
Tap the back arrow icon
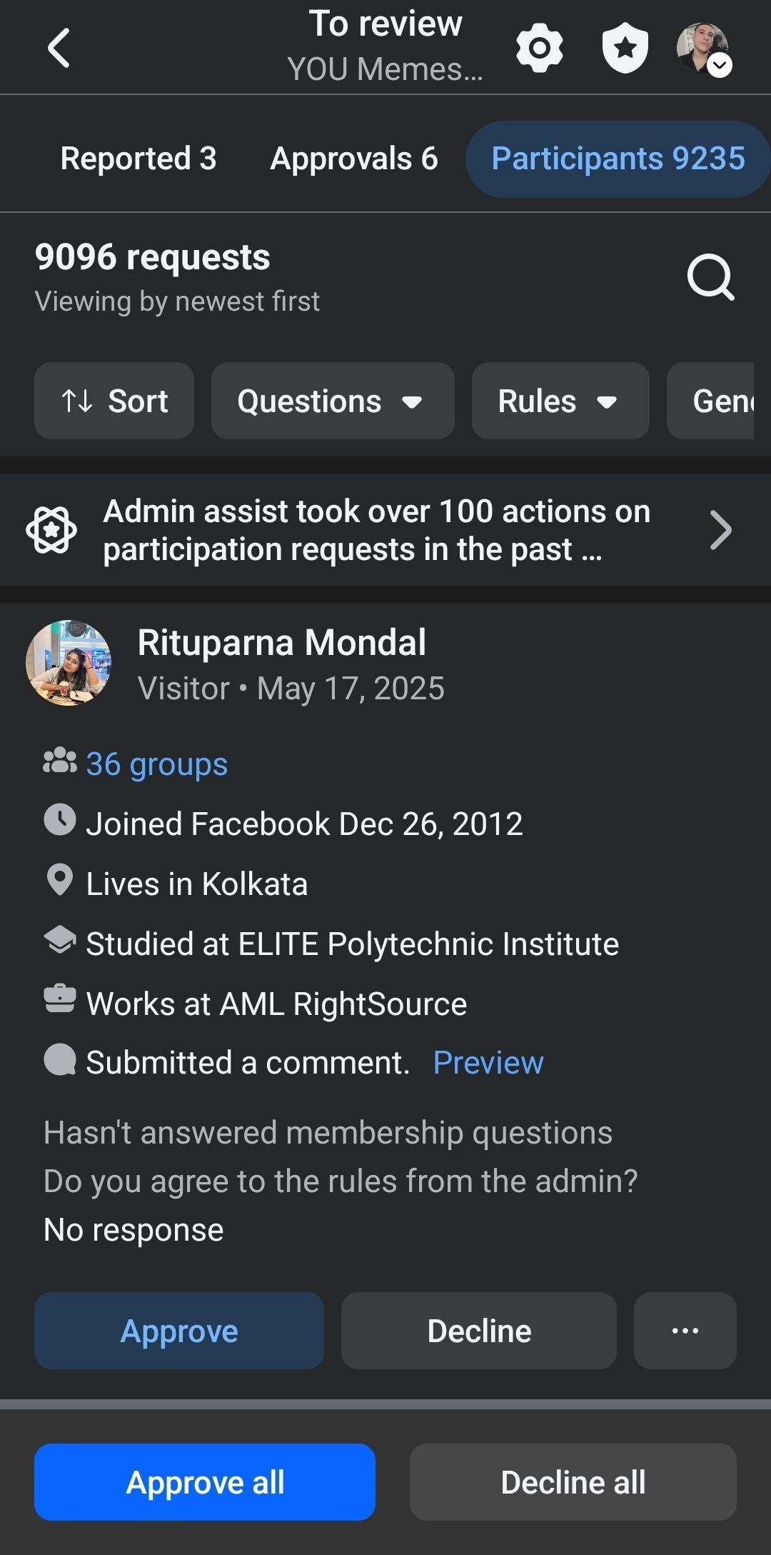tap(59, 48)
